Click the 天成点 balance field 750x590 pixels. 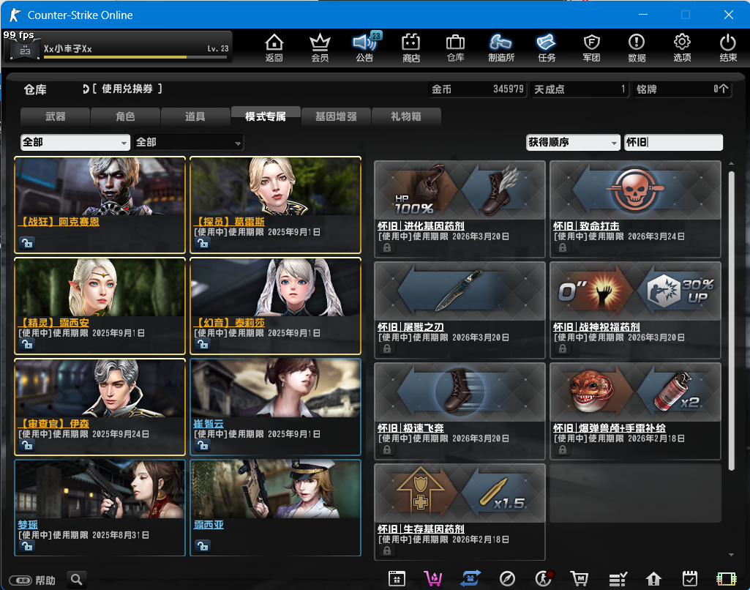(580, 89)
